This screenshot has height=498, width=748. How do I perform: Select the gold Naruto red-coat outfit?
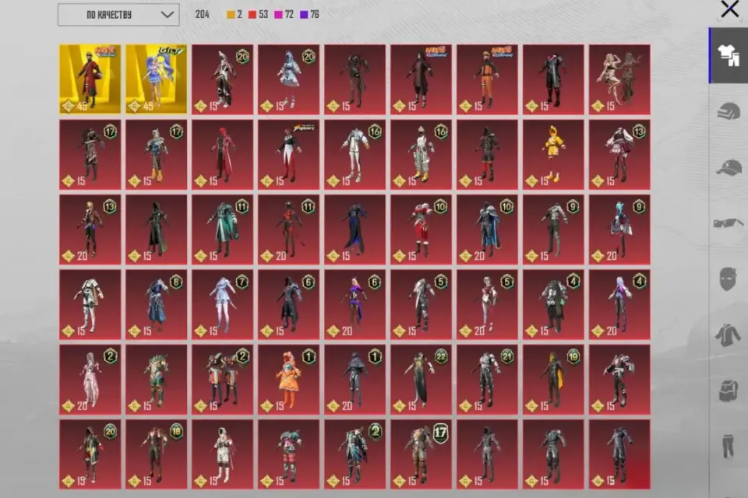(x=90, y=79)
